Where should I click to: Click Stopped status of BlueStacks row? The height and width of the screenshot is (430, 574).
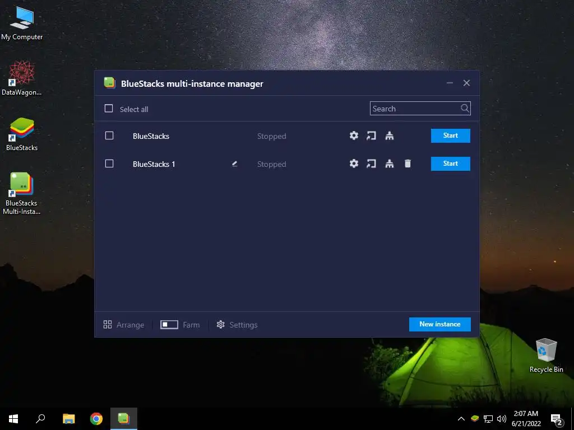272,136
